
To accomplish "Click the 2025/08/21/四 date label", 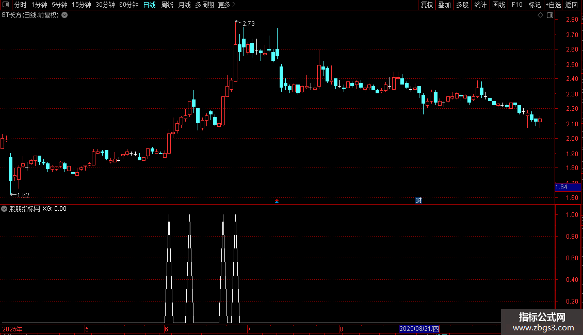I will click(419, 329).
